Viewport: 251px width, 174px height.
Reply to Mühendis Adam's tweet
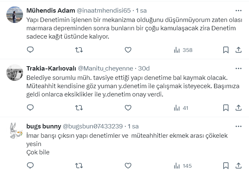click(30, 50)
